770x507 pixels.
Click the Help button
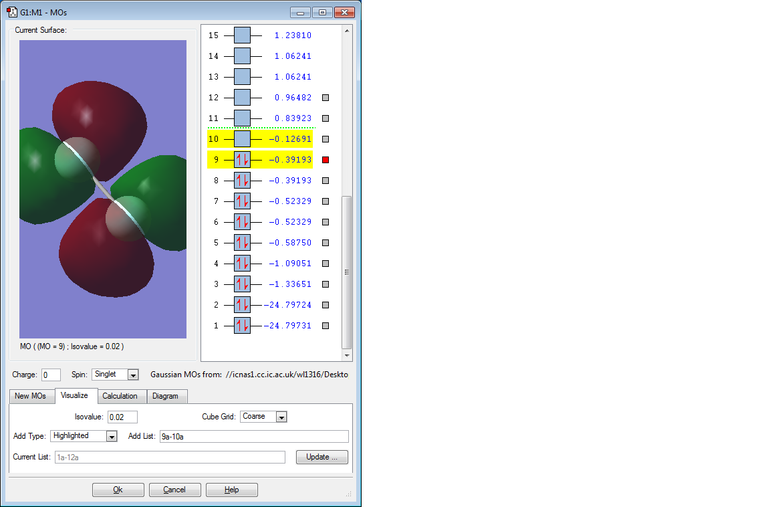click(232, 490)
